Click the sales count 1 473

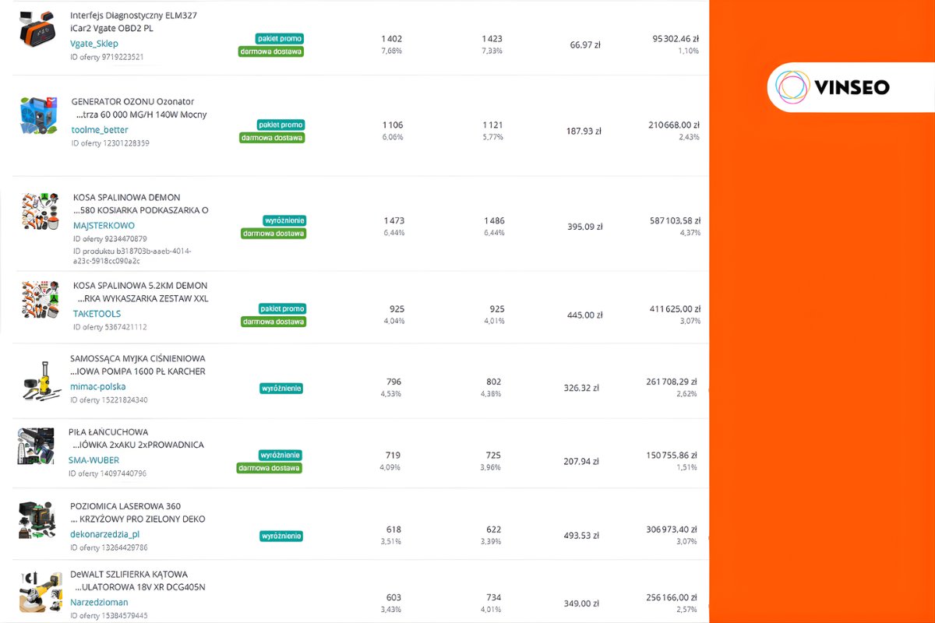(394, 221)
